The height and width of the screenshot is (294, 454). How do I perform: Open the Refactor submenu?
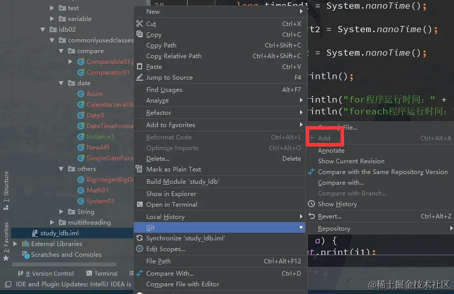(x=220, y=113)
